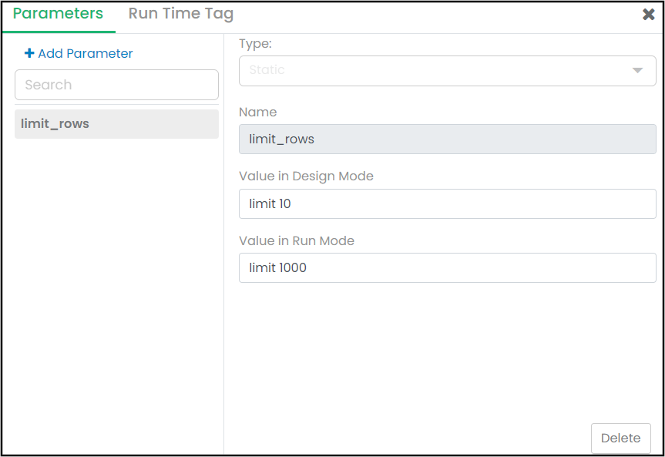Click the Value in Design Mode input

click(x=447, y=204)
